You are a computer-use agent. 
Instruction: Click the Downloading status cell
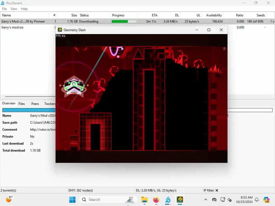click(89, 21)
